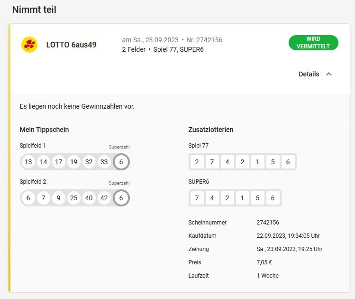Click the Scheinnummer label
Screen dimensions: 355x299
coord(208,223)
